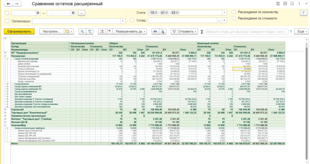
Task: Click the printer icon in title bar
Action: click(285, 4)
